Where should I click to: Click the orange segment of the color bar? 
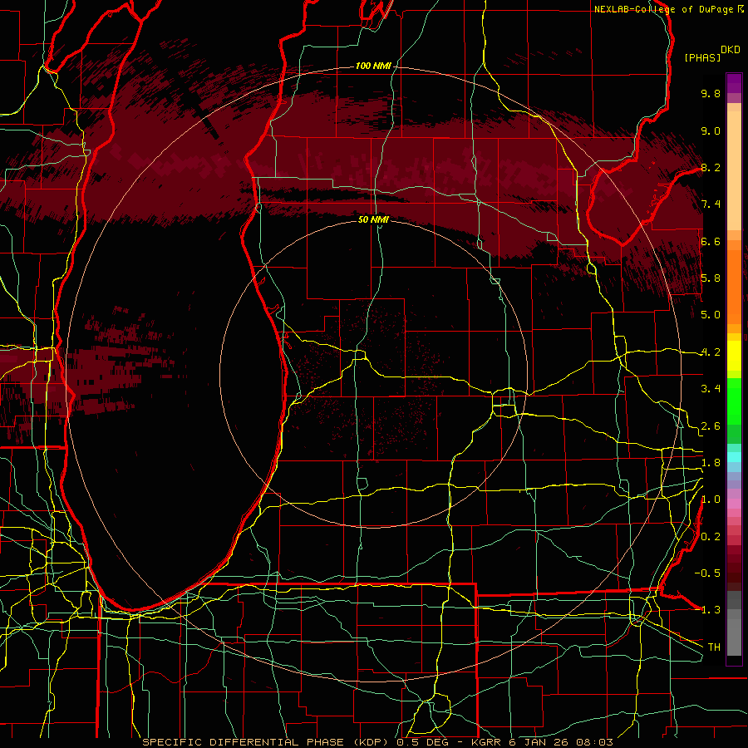(x=734, y=286)
